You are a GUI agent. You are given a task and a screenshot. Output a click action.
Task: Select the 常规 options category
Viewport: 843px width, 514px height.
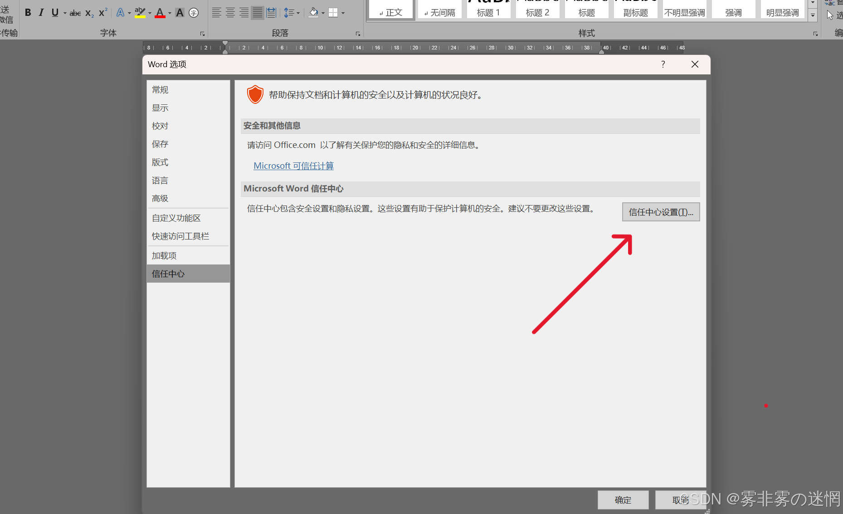[188, 90]
